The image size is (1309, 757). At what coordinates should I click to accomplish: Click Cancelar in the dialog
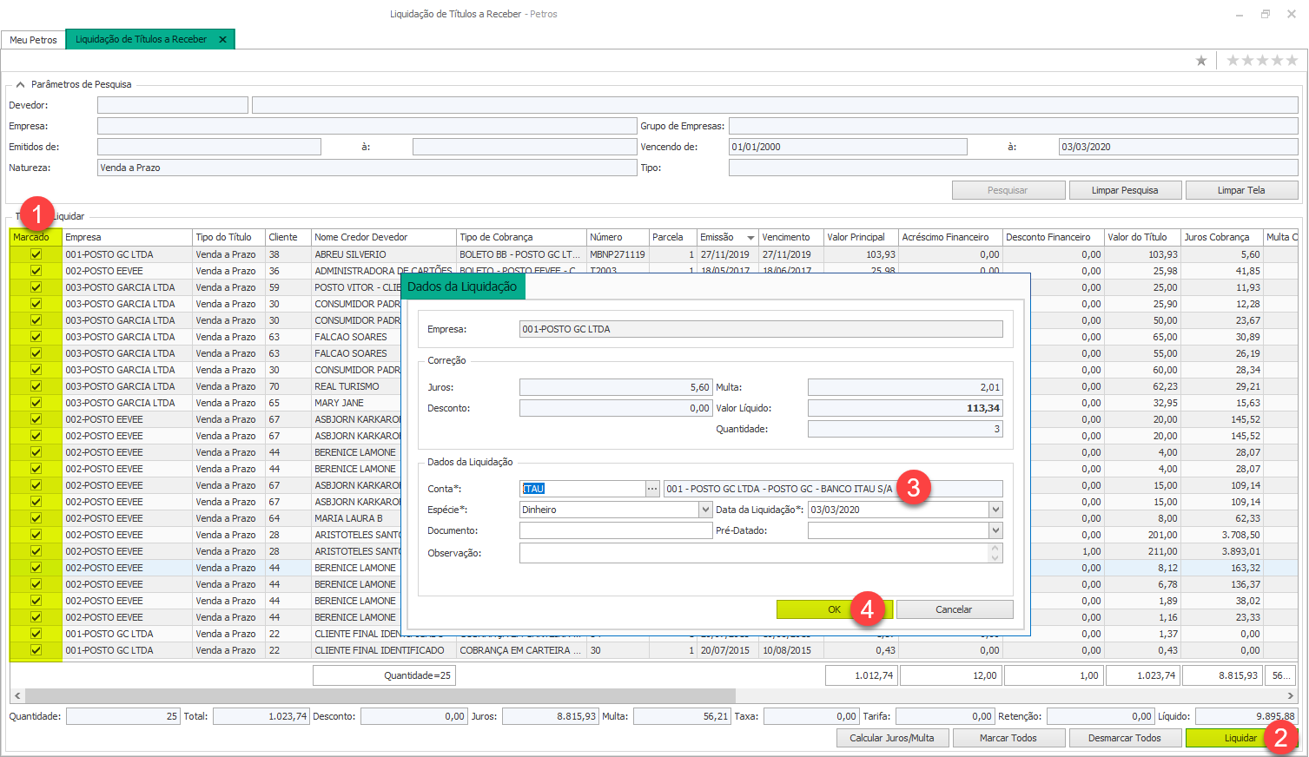point(954,609)
